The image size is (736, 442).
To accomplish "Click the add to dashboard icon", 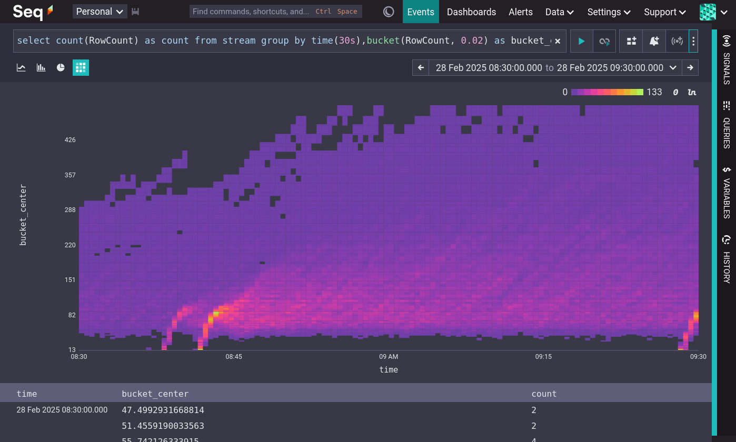I will pyautogui.click(x=631, y=41).
